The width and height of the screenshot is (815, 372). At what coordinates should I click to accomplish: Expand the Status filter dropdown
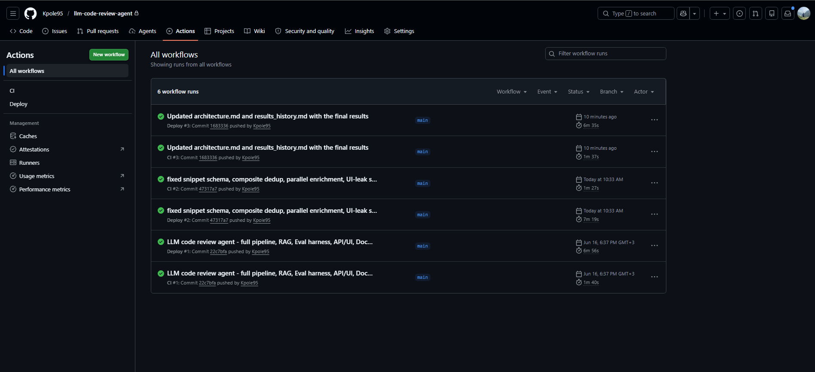point(579,91)
